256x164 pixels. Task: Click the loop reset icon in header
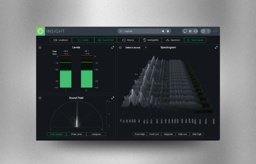click(x=185, y=31)
